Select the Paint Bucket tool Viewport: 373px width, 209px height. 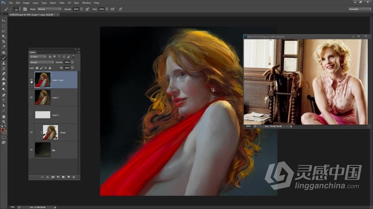pyautogui.click(x=4, y=79)
